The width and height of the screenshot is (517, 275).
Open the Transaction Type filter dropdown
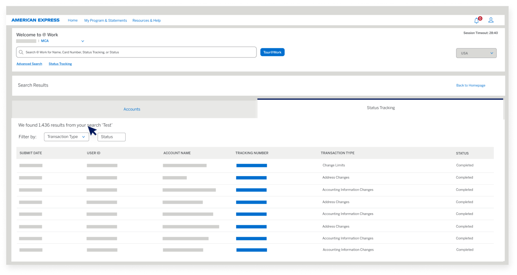66,137
